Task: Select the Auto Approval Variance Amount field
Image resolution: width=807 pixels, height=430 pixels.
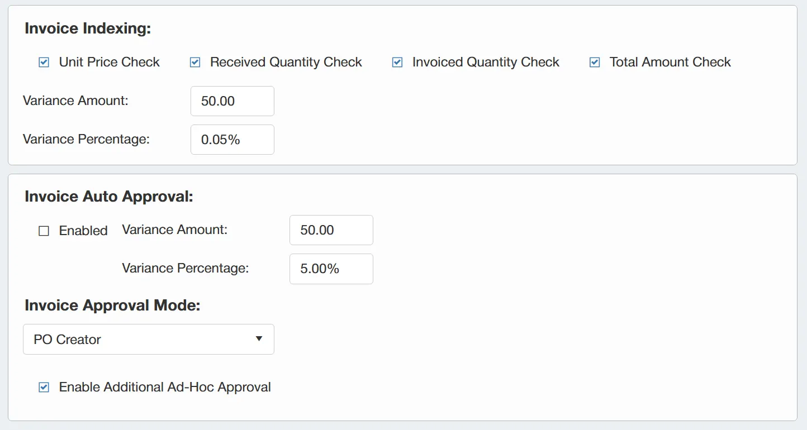Action: tap(331, 230)
